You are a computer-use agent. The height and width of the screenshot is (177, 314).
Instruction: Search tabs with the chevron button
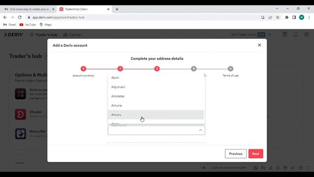point(277,9)
